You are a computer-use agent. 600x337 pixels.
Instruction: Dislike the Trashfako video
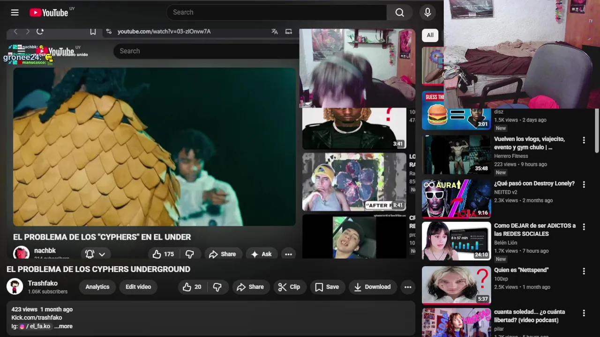(x=217, y=287)
